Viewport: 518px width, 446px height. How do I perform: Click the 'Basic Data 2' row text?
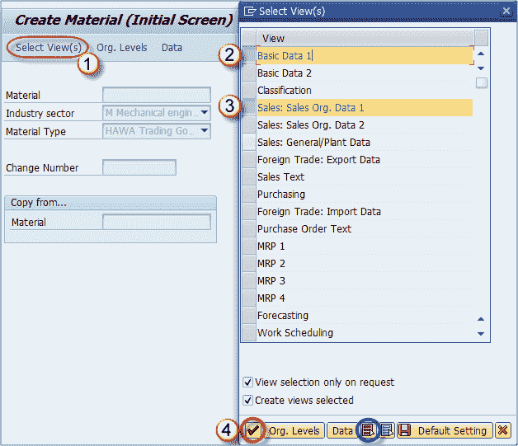(x=285, y=73)
